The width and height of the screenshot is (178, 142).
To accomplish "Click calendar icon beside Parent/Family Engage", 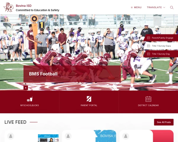I will (x=149, y=38).
